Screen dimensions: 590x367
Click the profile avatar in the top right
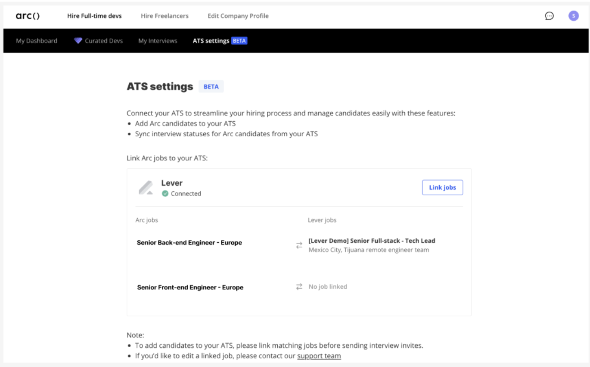(x=573, y=16)
